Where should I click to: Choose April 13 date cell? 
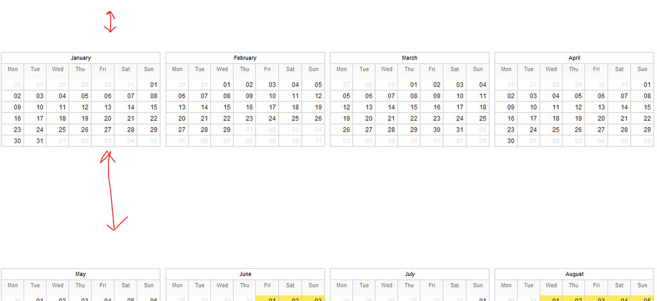[x=597, y=107]
